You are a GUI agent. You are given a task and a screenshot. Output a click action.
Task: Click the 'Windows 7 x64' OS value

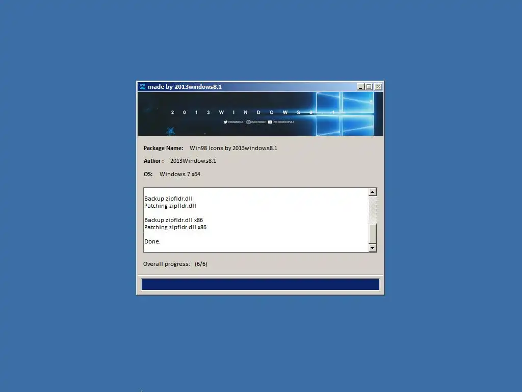point(180,174)
